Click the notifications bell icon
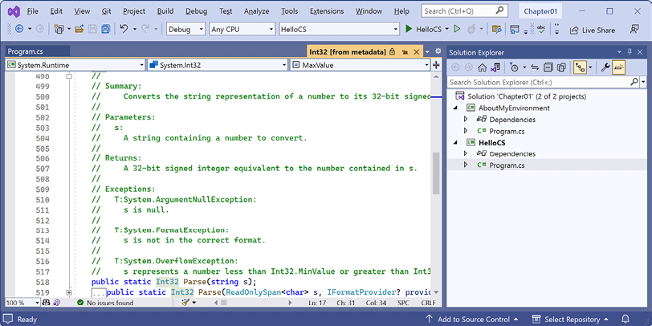This screenshot has height=326, width=652. tap(626, 320)
